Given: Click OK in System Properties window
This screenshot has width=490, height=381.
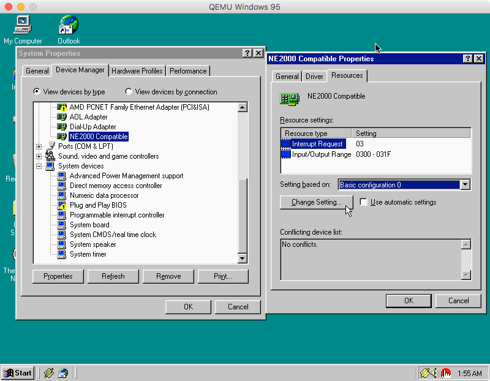Looking at the screenshot, I should pos(188,307).
